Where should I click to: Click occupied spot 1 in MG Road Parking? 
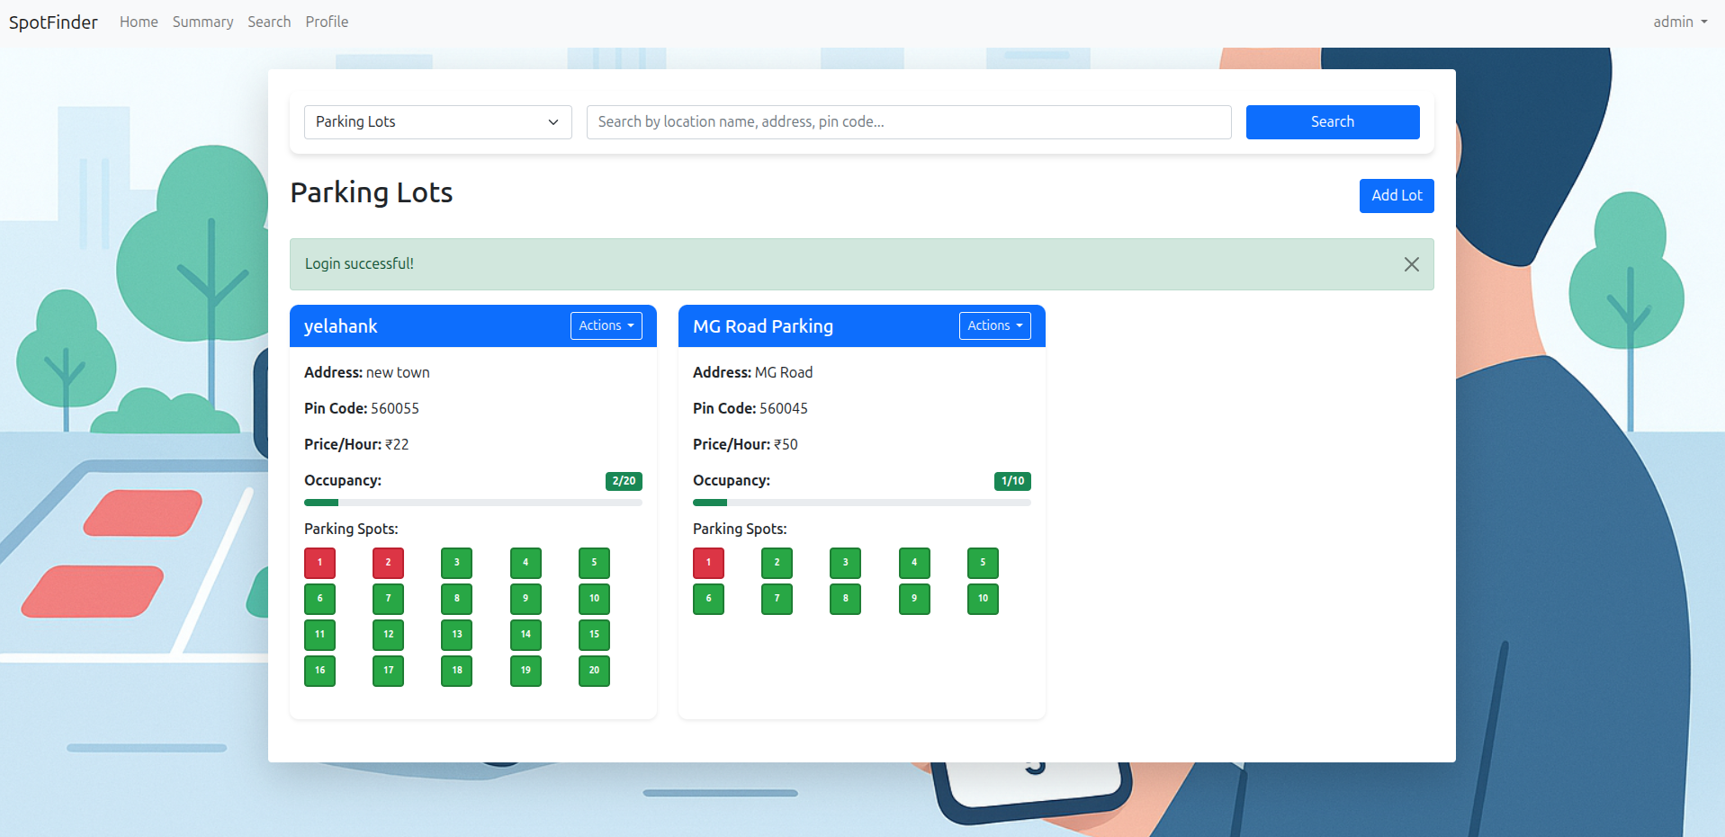pos(708,563)
